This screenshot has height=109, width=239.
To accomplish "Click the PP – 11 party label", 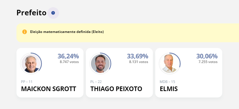I will tap(27, 82).
